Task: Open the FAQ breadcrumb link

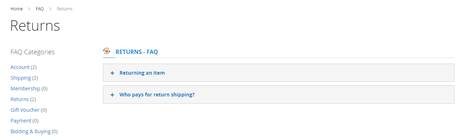Action: [40, 9]
